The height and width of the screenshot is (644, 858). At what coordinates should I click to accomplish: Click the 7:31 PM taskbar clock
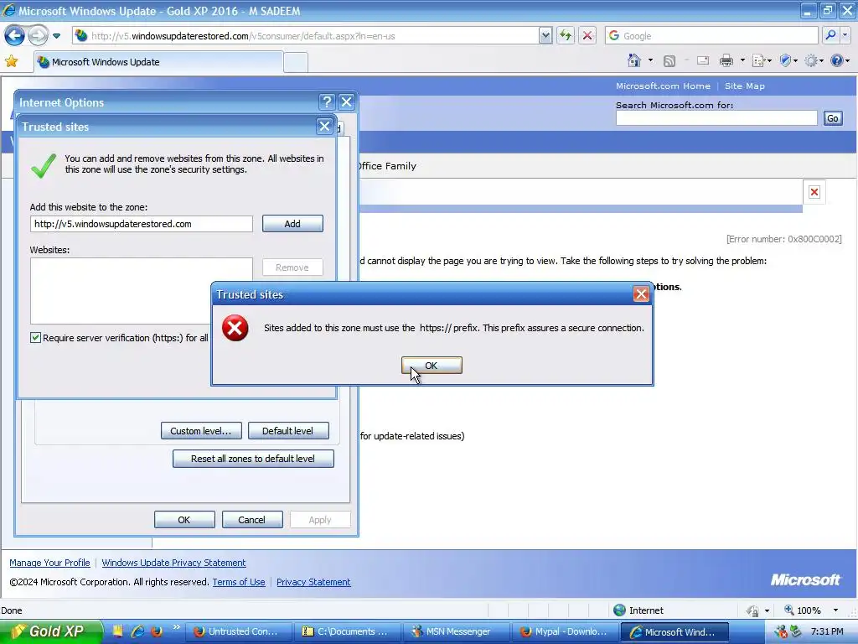(827, 631)
